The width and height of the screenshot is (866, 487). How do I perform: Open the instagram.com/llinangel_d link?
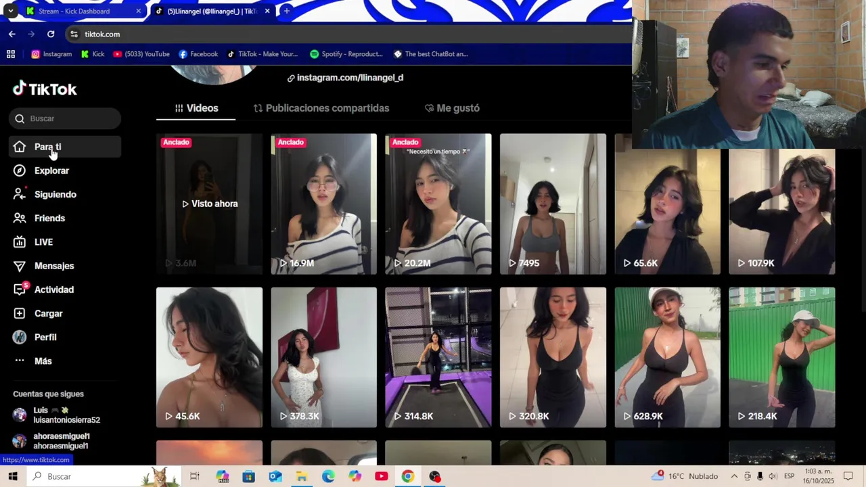pyautogui.click(x=345, y=78)
